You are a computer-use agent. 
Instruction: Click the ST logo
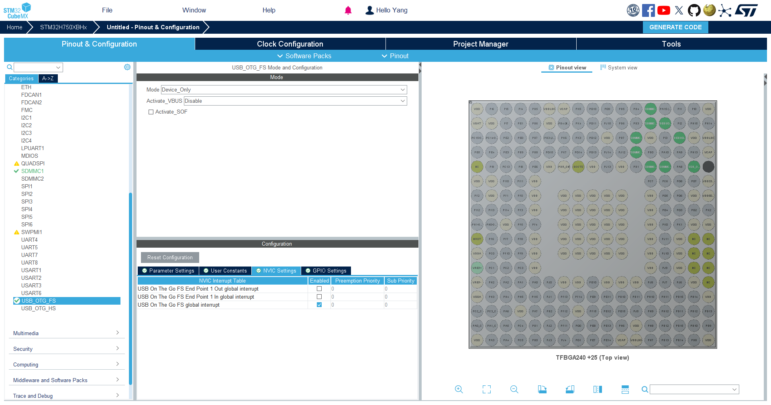pyautogui.click(x=747, y=10)
